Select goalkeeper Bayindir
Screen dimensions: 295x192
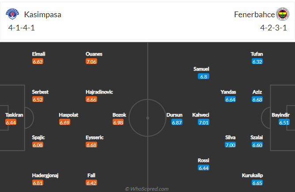click(x=280, y=115)
